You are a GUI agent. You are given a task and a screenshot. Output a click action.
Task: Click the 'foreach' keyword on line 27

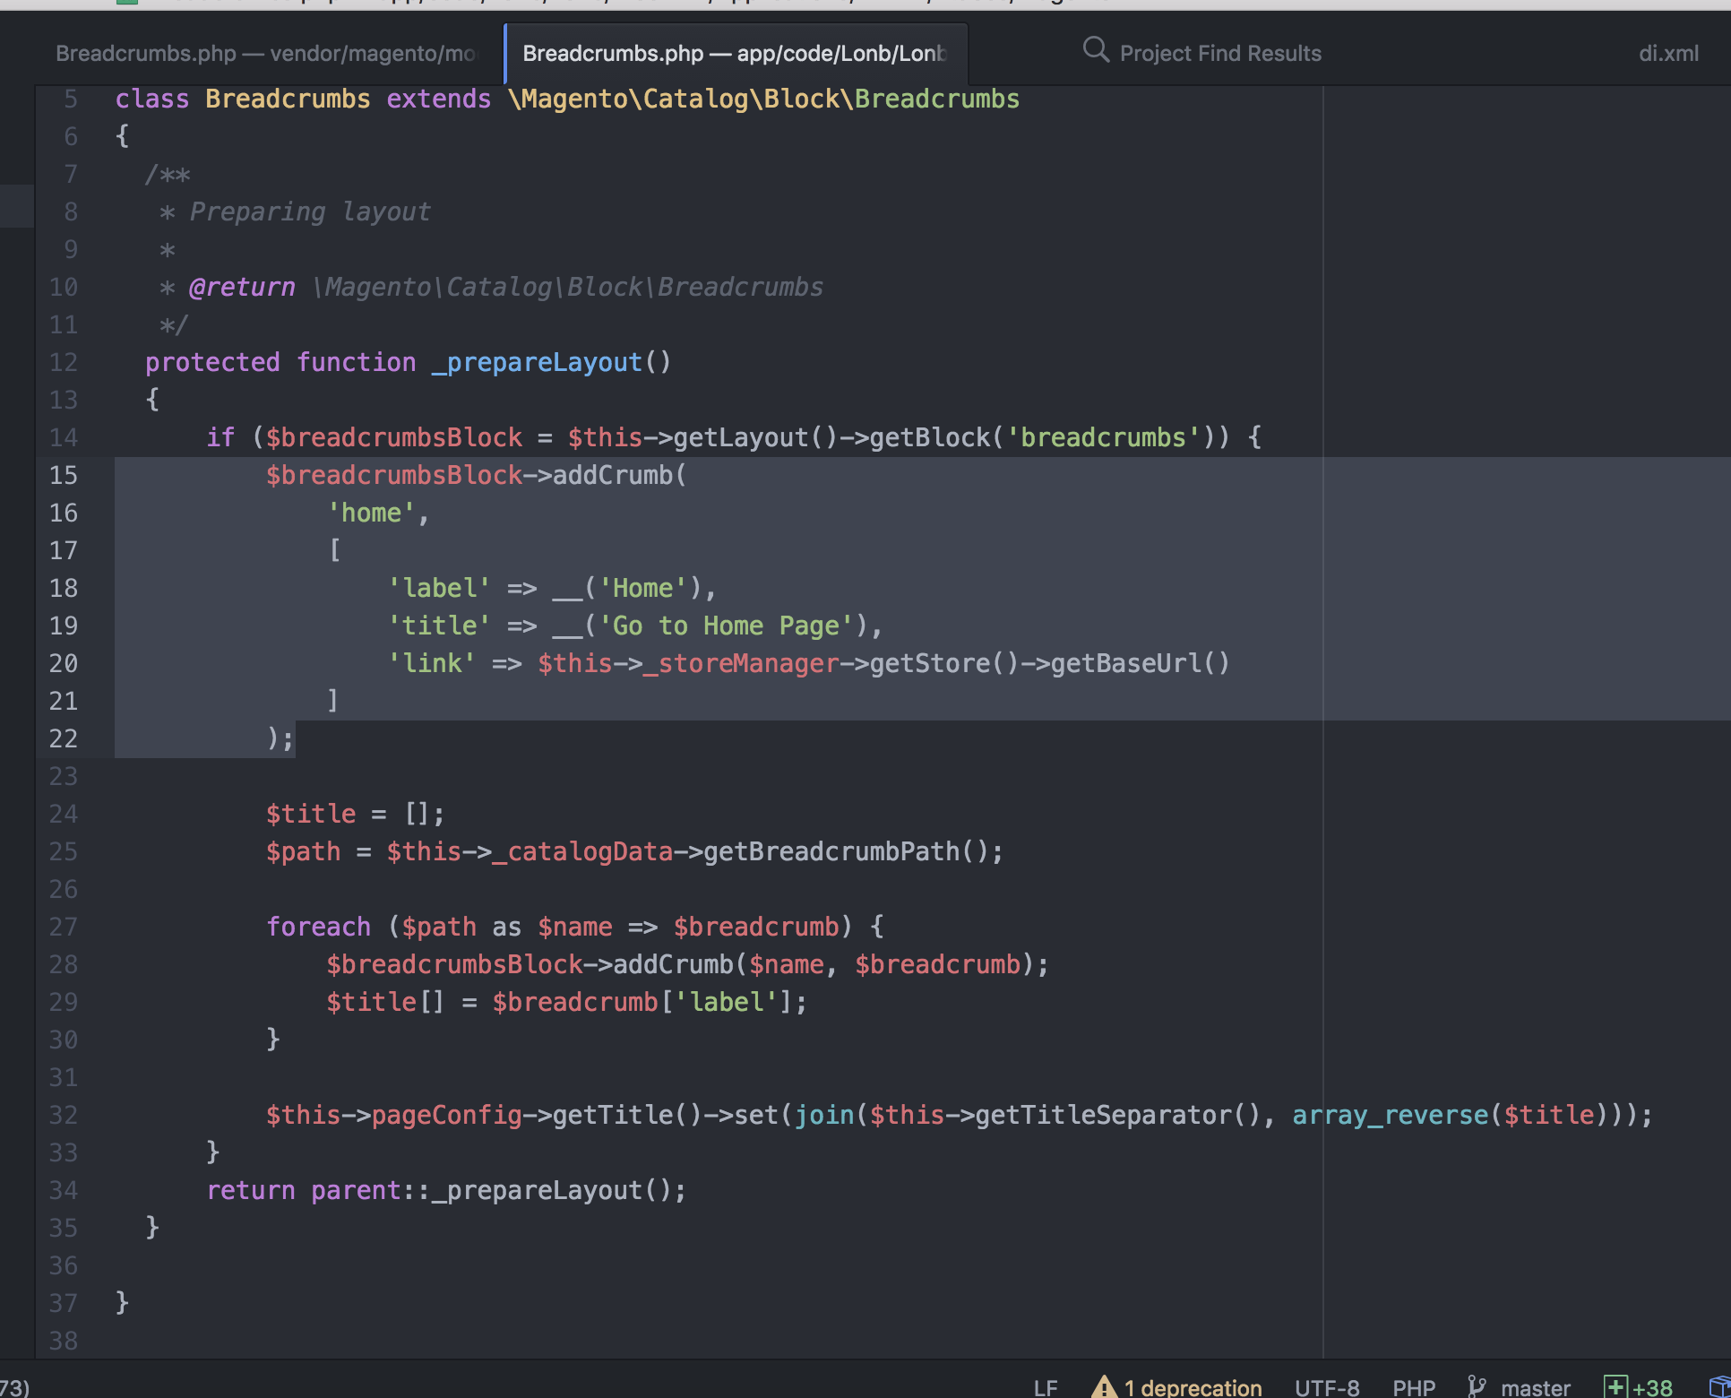click(318, 927)
